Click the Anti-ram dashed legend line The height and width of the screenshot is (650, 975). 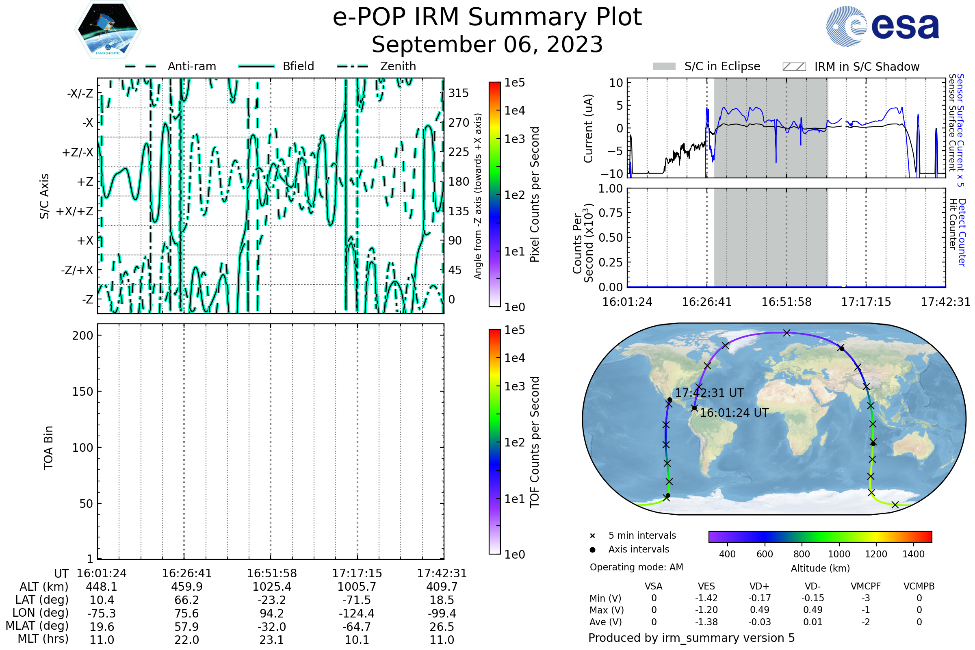[x=141, y=66]
